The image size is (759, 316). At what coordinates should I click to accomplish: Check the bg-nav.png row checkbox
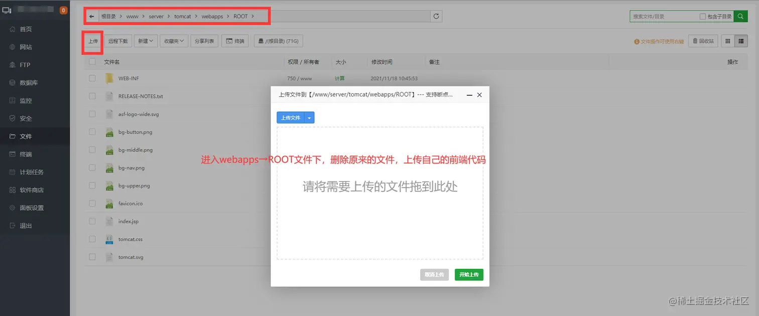[92, 168]
